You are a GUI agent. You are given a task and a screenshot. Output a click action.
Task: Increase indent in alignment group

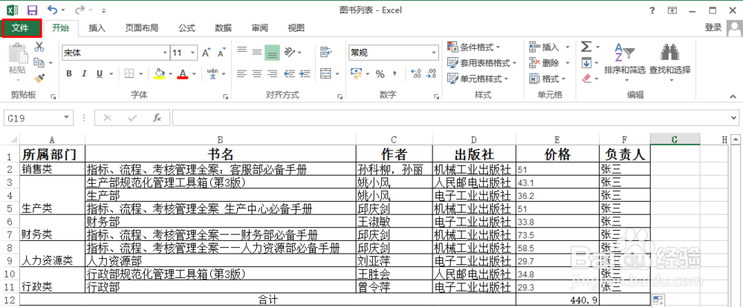point(305,73)
